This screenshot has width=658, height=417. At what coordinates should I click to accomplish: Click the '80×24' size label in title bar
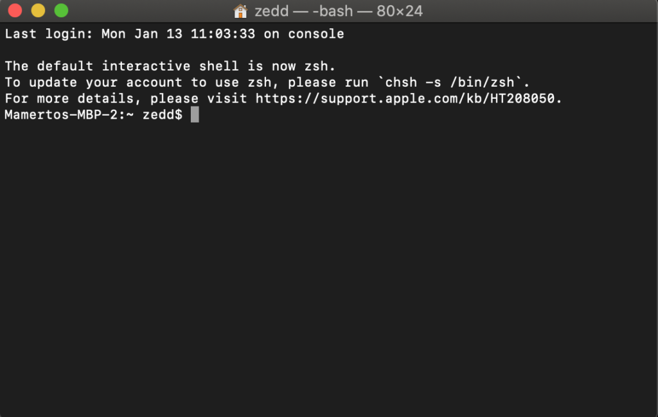click(400, 11)
